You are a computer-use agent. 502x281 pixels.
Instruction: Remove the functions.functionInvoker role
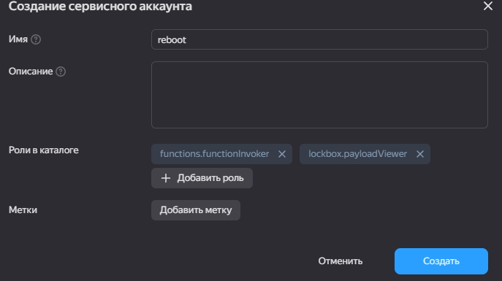[x=282, y=154]
